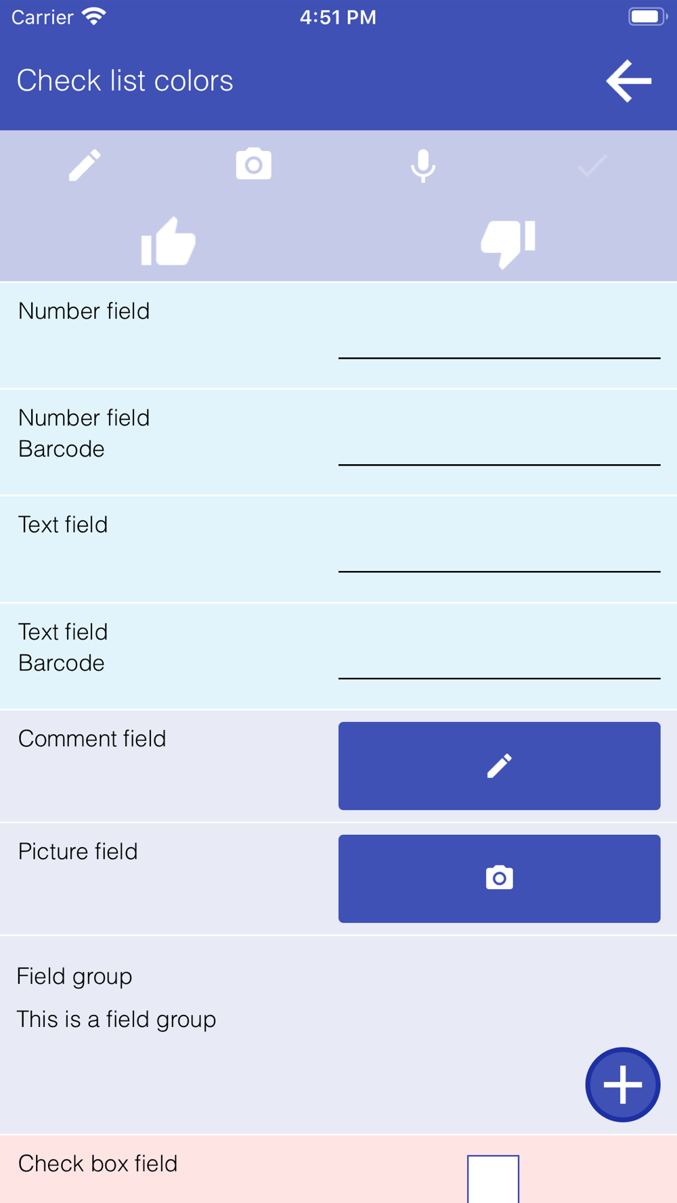This screenshot has height=1203, width=677.
Task: Add item with round plus button
Action: click(623, 1085)
